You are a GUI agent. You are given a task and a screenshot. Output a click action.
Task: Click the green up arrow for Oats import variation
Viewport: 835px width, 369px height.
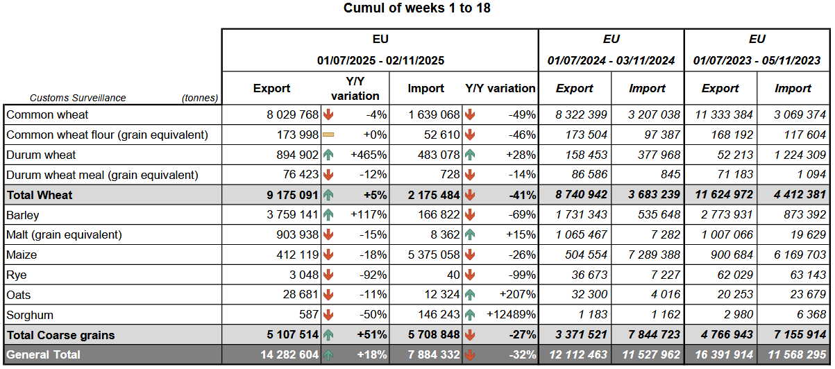(470, 295)
